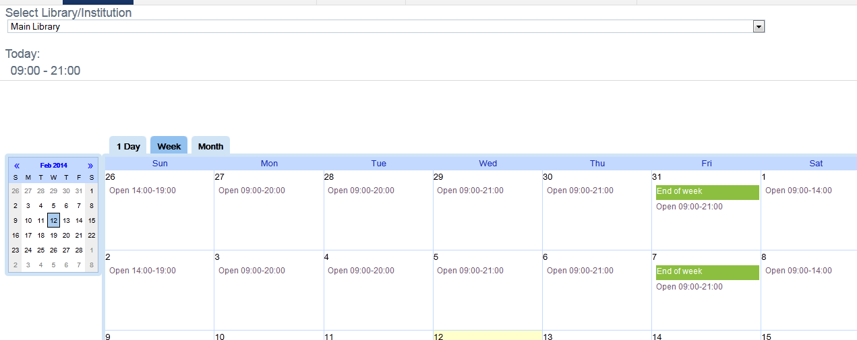
Task: Open the library selection dropdown arrow
Action: pos(759,26)
